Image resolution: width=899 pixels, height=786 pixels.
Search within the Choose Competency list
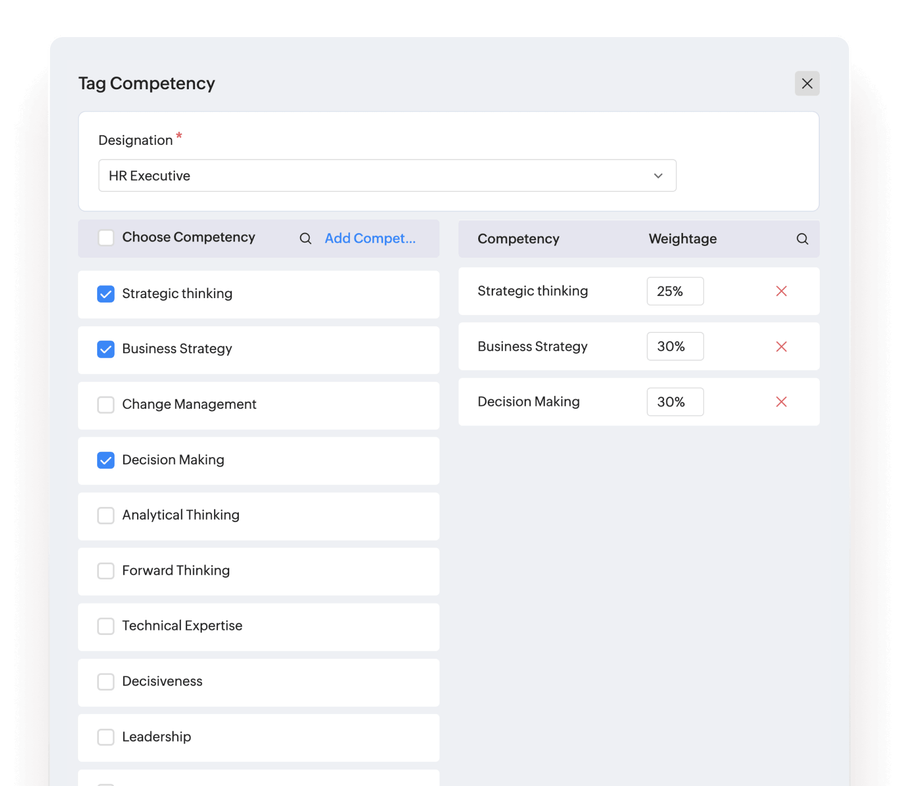click(305, 238)
